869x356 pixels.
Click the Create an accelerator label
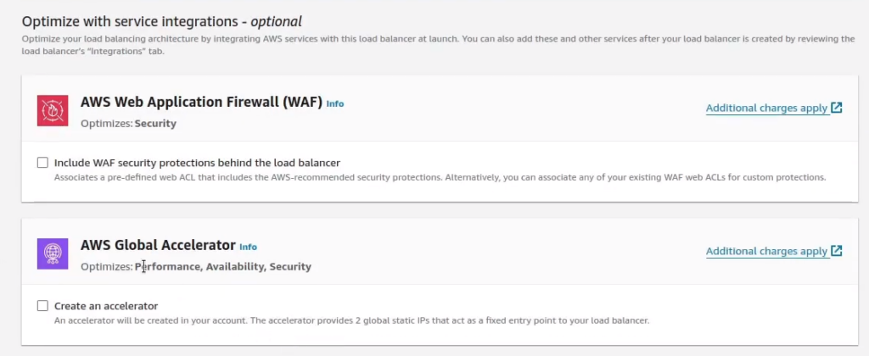tap(106, 306)
